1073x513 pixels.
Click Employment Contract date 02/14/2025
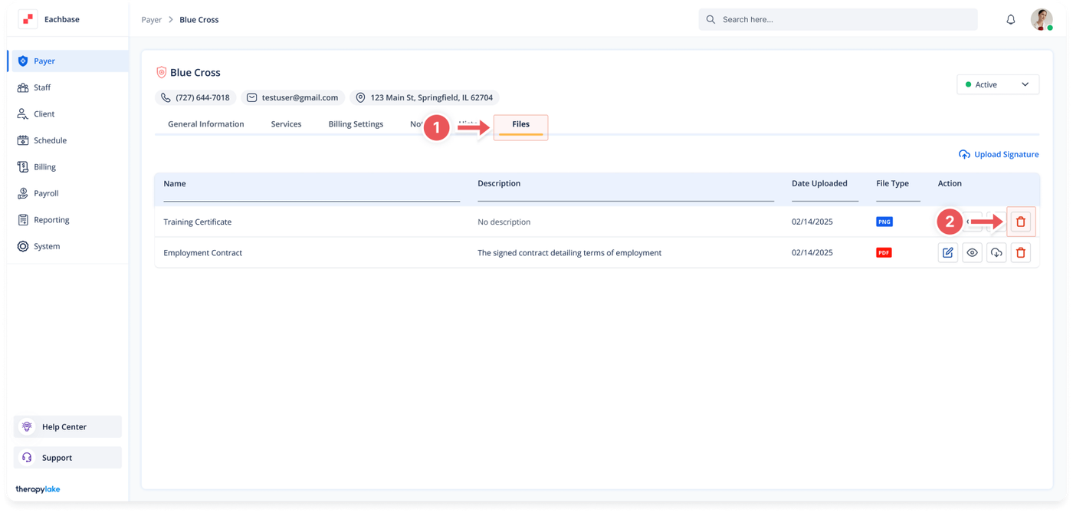coord(812,252)
